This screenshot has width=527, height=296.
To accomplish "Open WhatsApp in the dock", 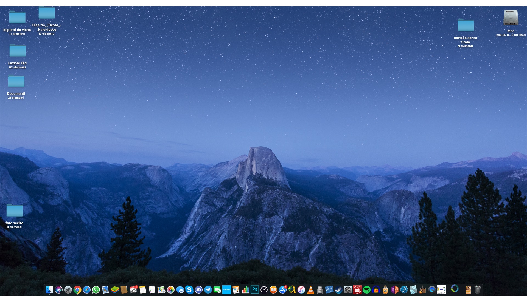I will click(x=96, y=289).
